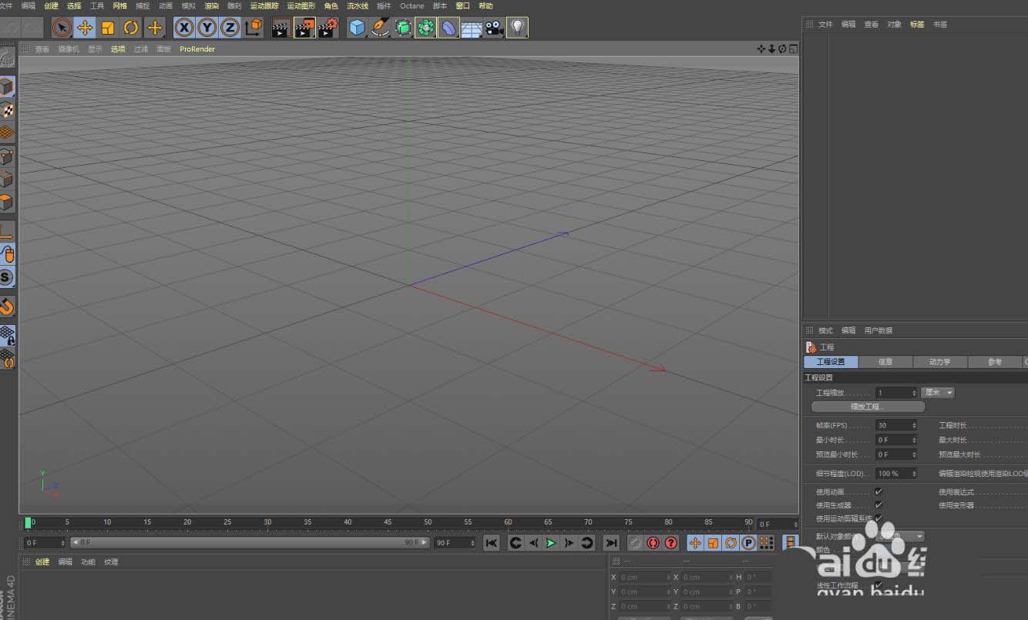The width and height of the screenshot is (1028, 620).
Task: Click the 帧率(FPS) stepper arrows
Action: point(914,425)
